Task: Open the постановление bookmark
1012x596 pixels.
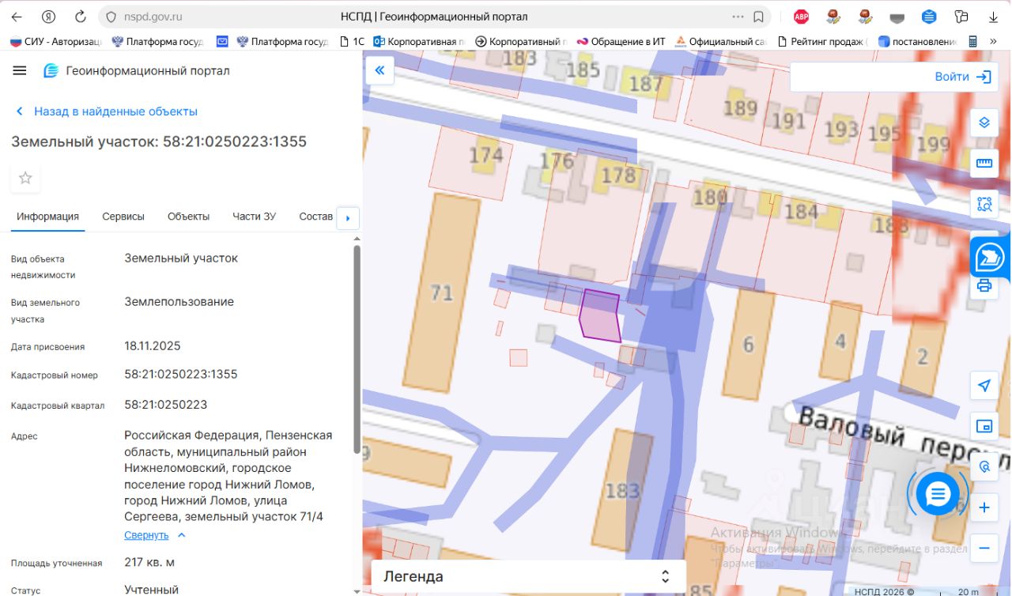Action: click(919, 41)
